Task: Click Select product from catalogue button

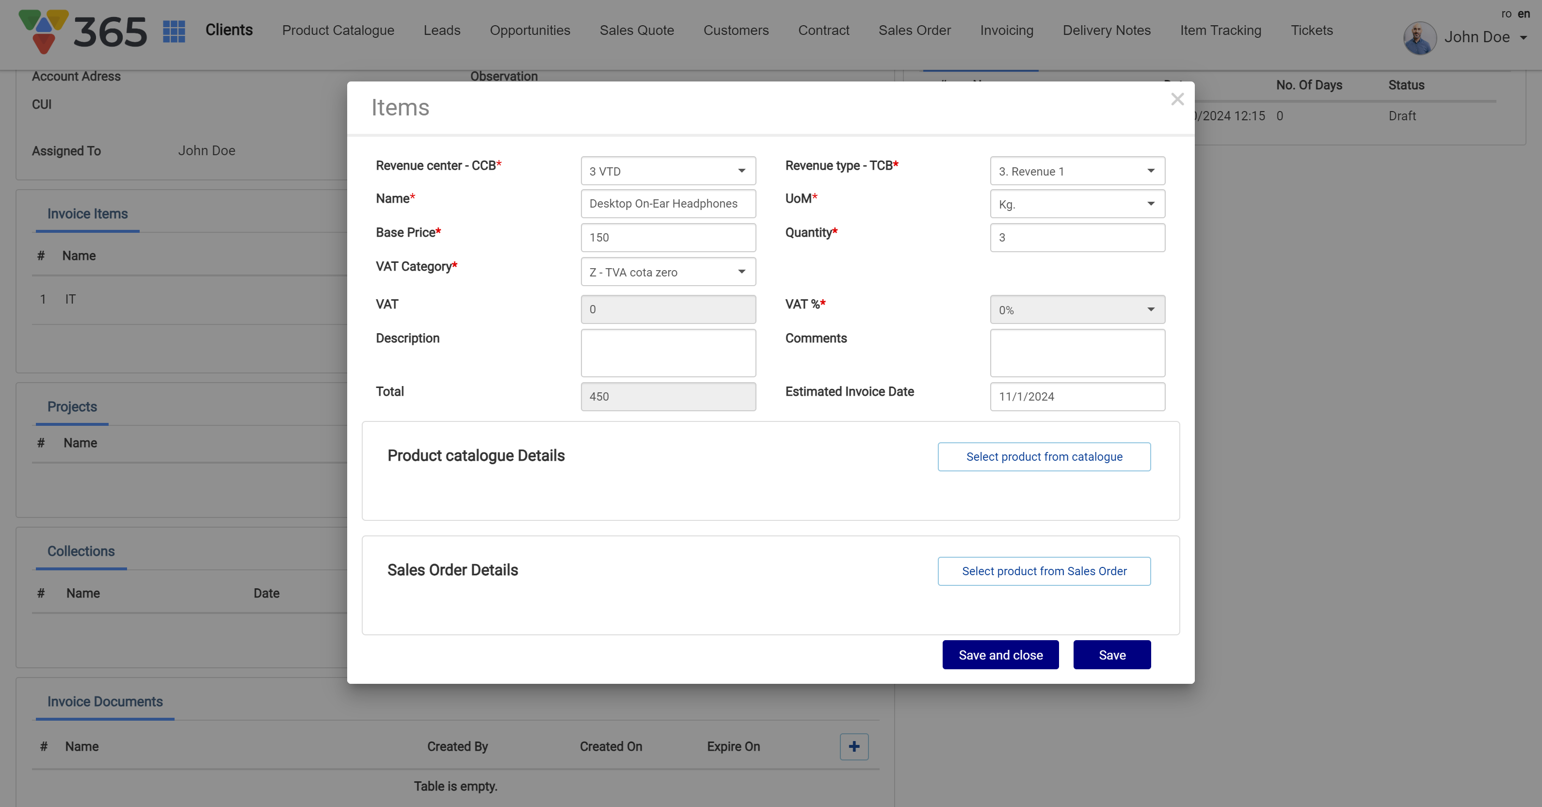Action: pyautogui.click(x=1044, y=457)
